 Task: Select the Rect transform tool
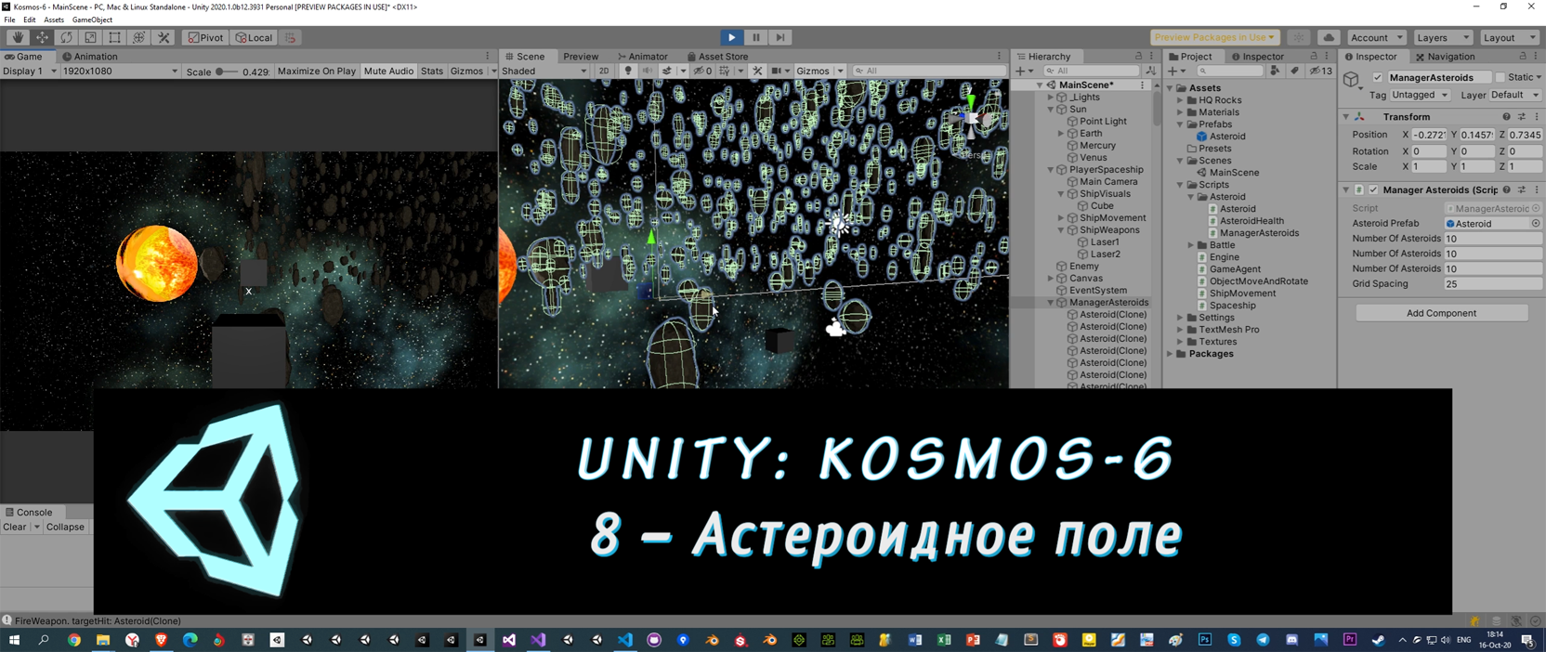pyautogui.click(x=114, y=37)
